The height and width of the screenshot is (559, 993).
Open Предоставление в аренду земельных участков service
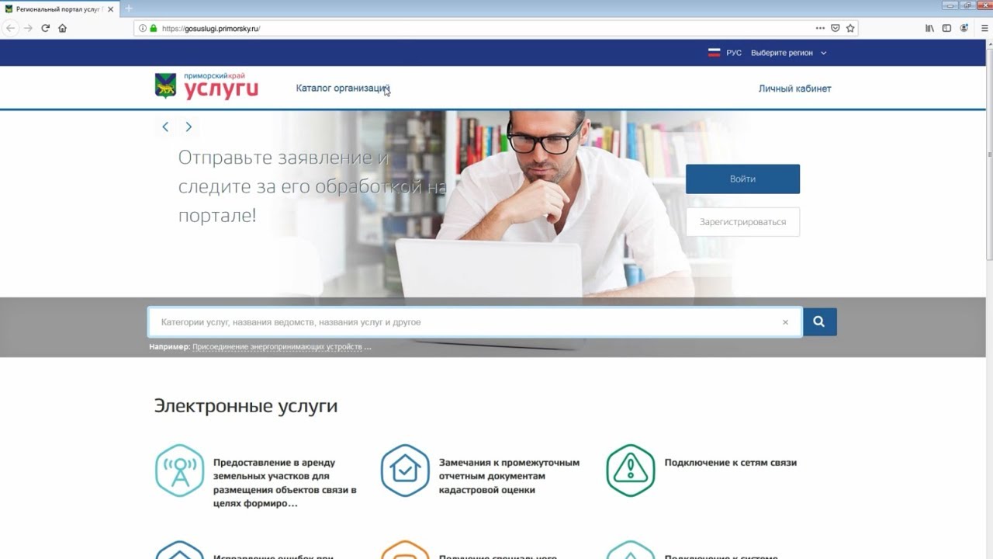[x=285, y=483]
